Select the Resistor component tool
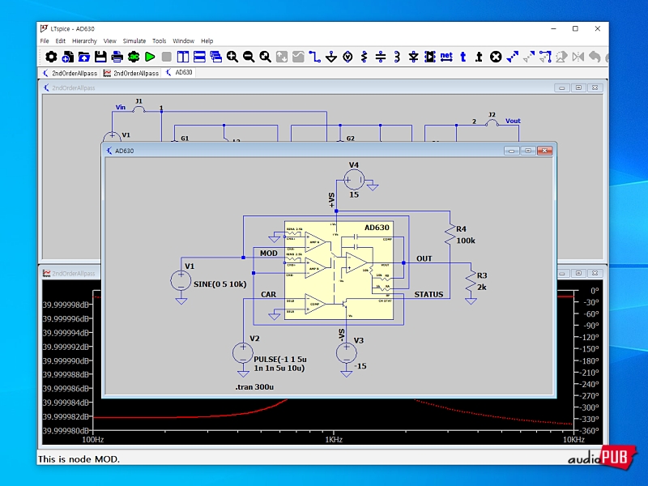Viewport: 648px width, 486px height. 364,57
